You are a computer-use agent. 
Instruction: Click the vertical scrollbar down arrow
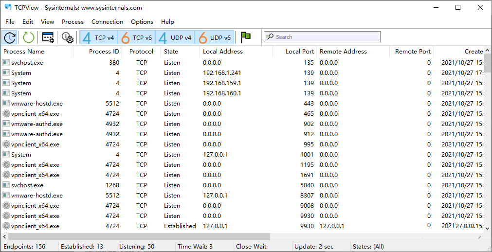488,228
